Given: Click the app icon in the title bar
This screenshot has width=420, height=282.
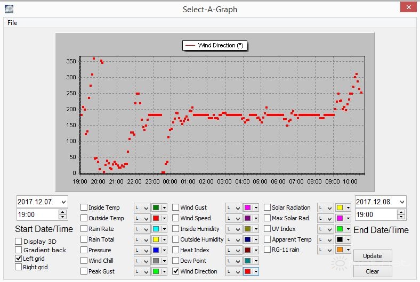Looking at the screenshot, I should 9,9.
